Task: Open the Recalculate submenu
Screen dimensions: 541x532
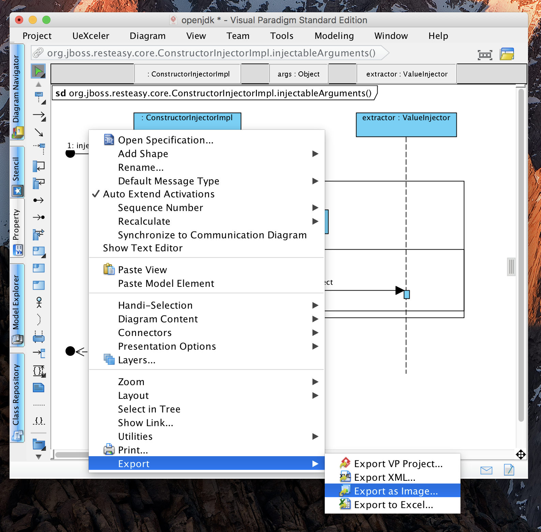Action: coord(206,221)
